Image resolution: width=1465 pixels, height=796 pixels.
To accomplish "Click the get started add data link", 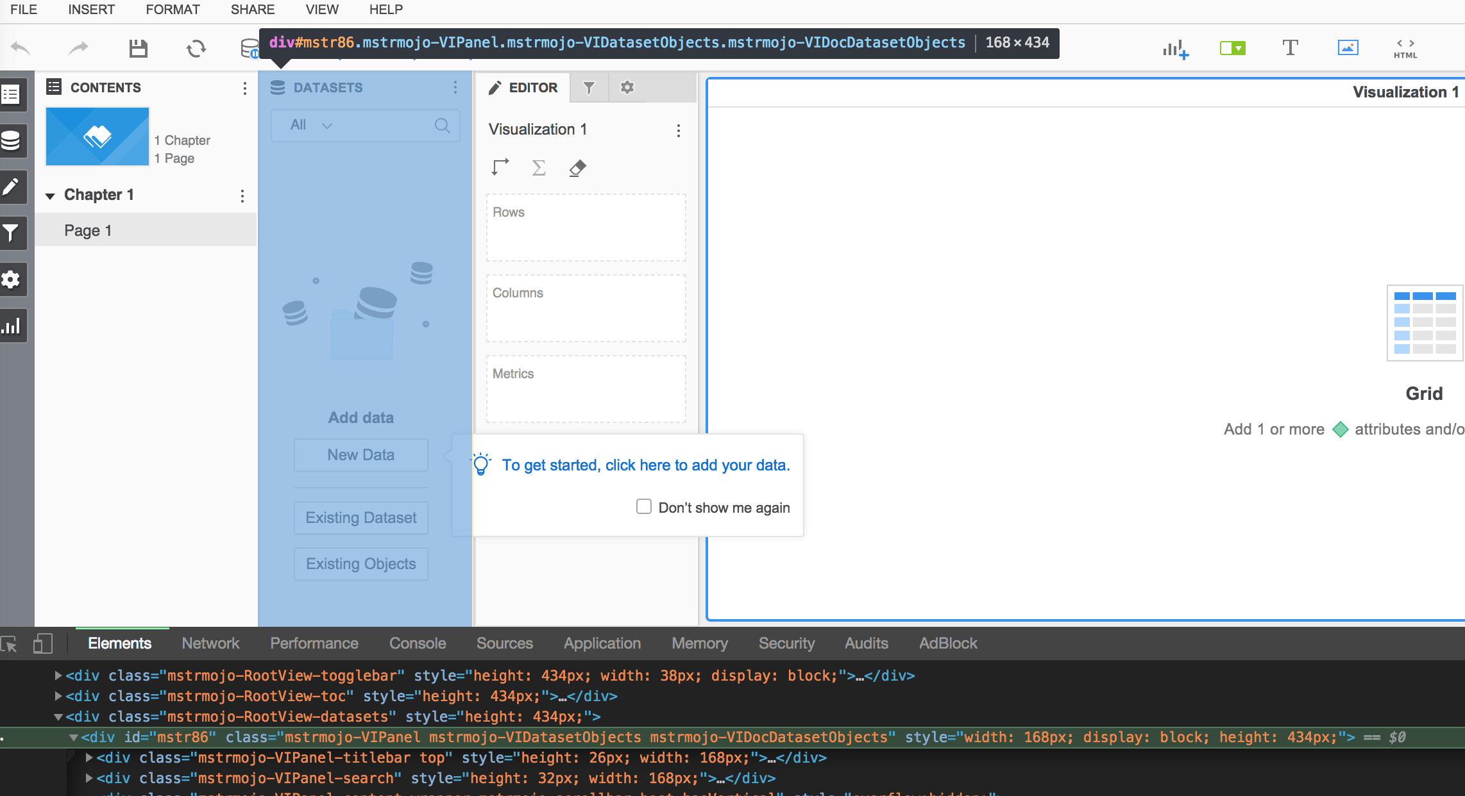I will [x=645, y=465].
